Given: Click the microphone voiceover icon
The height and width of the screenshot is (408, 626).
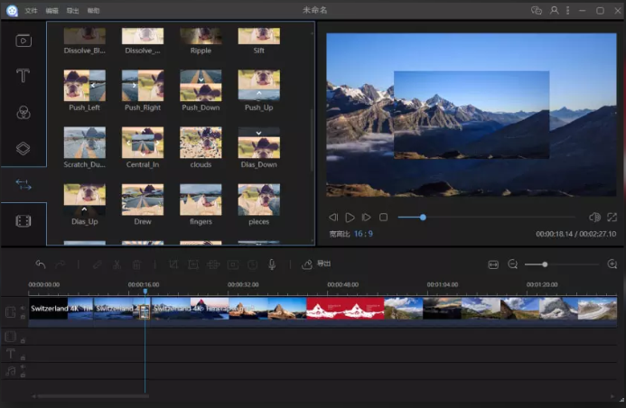Looking at the screenshot, I should [272, 264].
